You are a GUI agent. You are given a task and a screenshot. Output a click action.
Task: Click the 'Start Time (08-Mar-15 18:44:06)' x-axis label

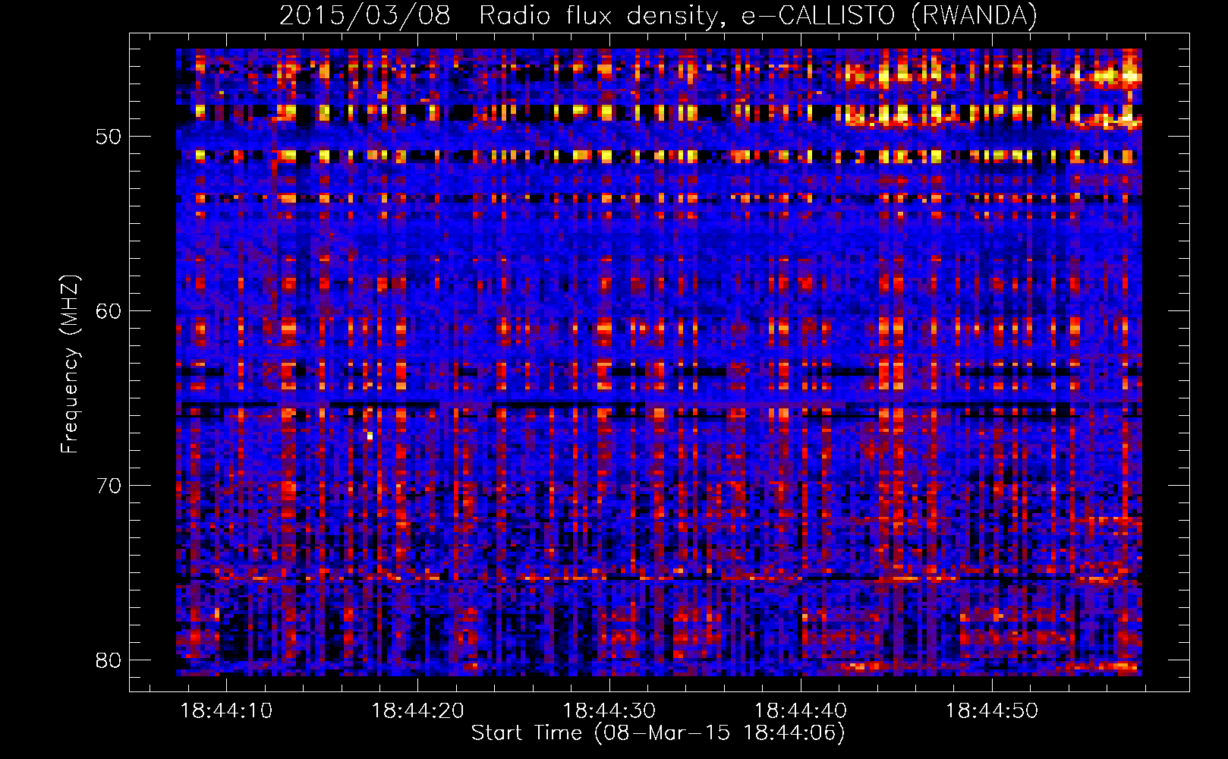coord(658,733)
